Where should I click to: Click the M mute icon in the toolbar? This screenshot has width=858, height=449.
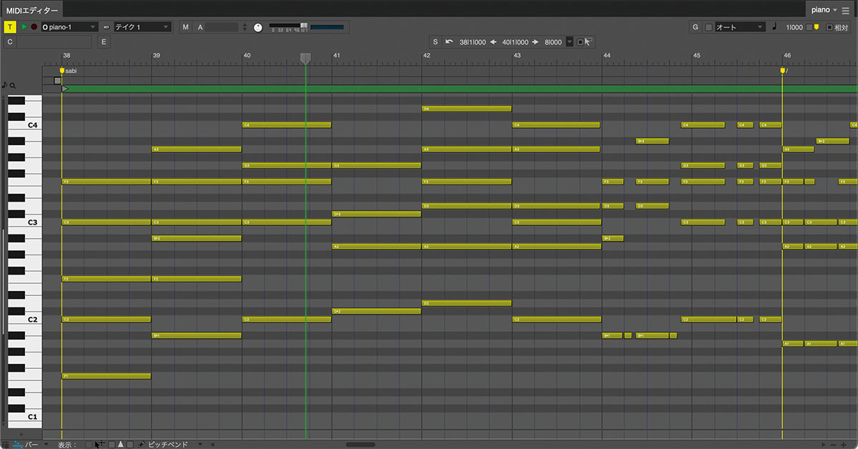pos(185,26)
